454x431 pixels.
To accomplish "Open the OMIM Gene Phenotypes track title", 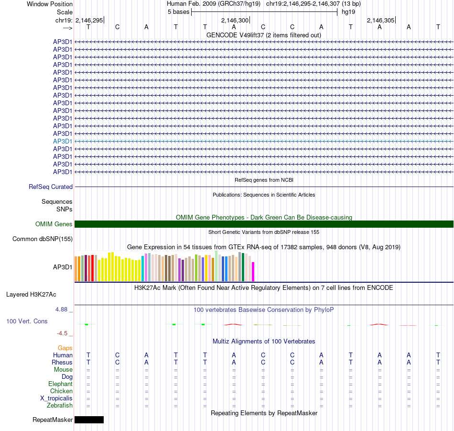I will pos(264,217).
